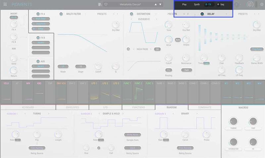The image size is (265, 158).
Task: Open the INSERT routing A>B selector
Action: tap(14, 17)
